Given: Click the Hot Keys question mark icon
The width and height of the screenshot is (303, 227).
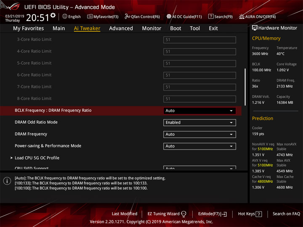Looking at the screenshot, I should (x=259, y=214).
